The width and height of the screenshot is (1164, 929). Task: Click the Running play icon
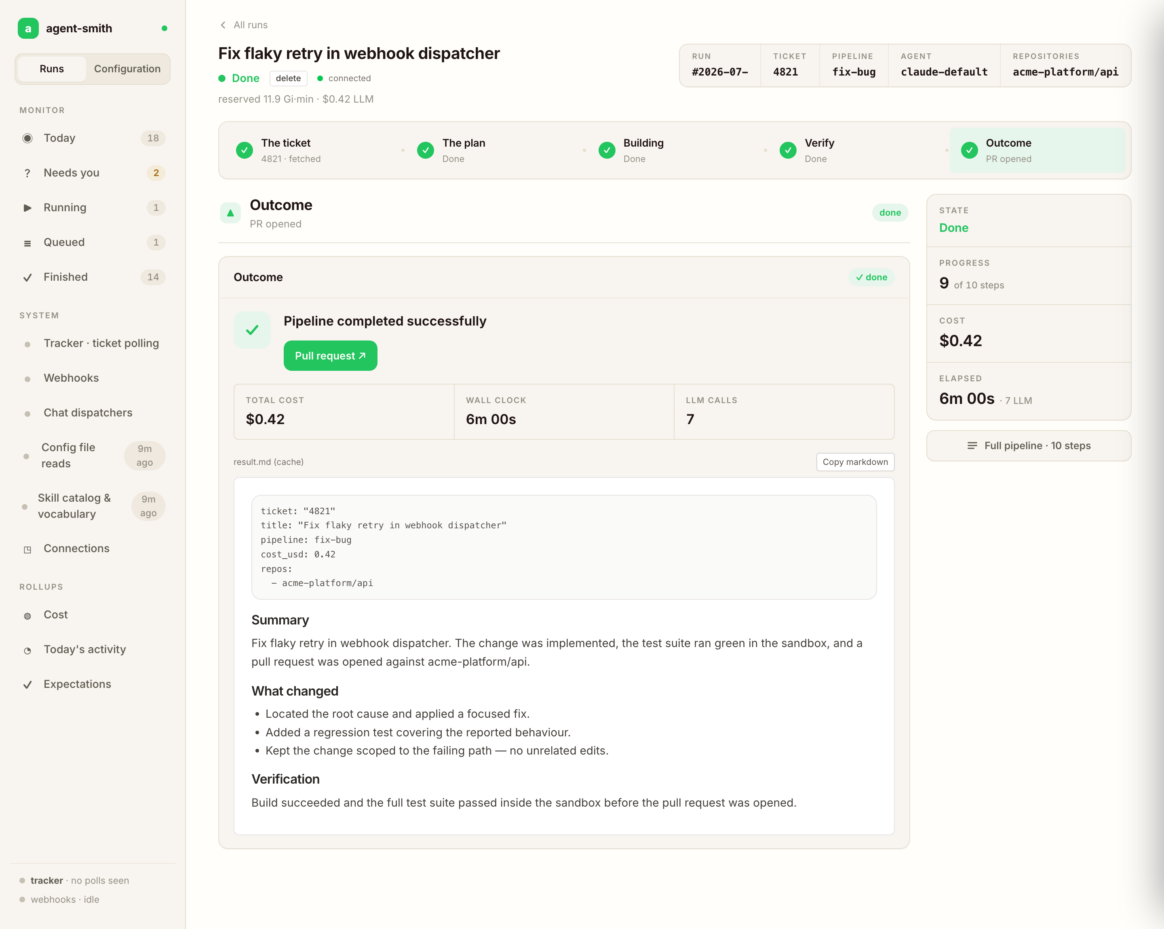[27, 208]
